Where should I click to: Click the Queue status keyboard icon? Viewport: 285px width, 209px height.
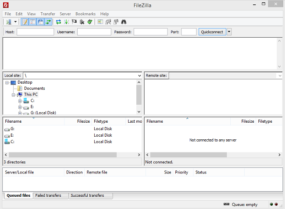[227, 204]
